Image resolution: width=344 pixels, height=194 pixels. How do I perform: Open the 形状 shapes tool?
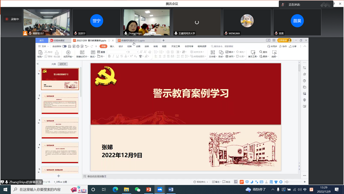[x=221, y=52]
